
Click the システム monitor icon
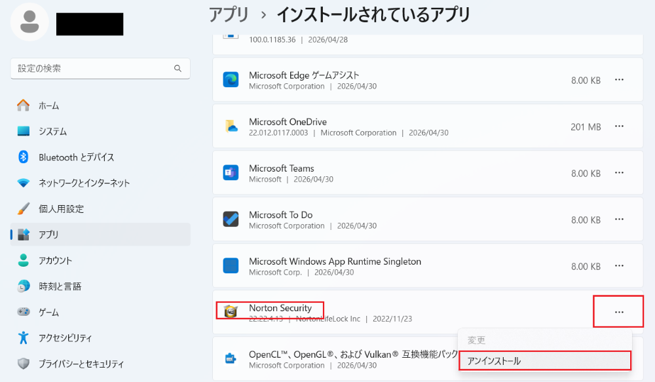point(24,131)
